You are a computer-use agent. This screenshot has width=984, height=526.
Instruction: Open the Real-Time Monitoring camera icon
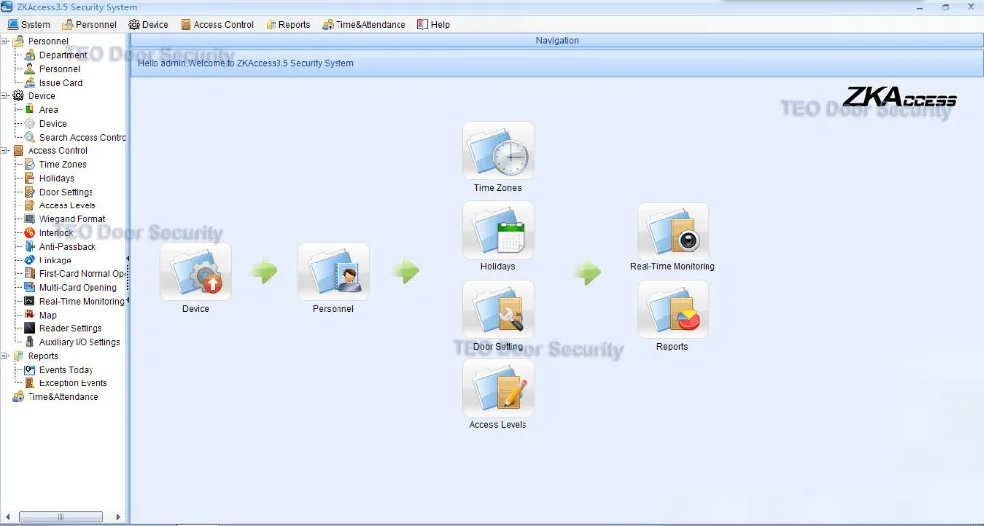[673, 231]
